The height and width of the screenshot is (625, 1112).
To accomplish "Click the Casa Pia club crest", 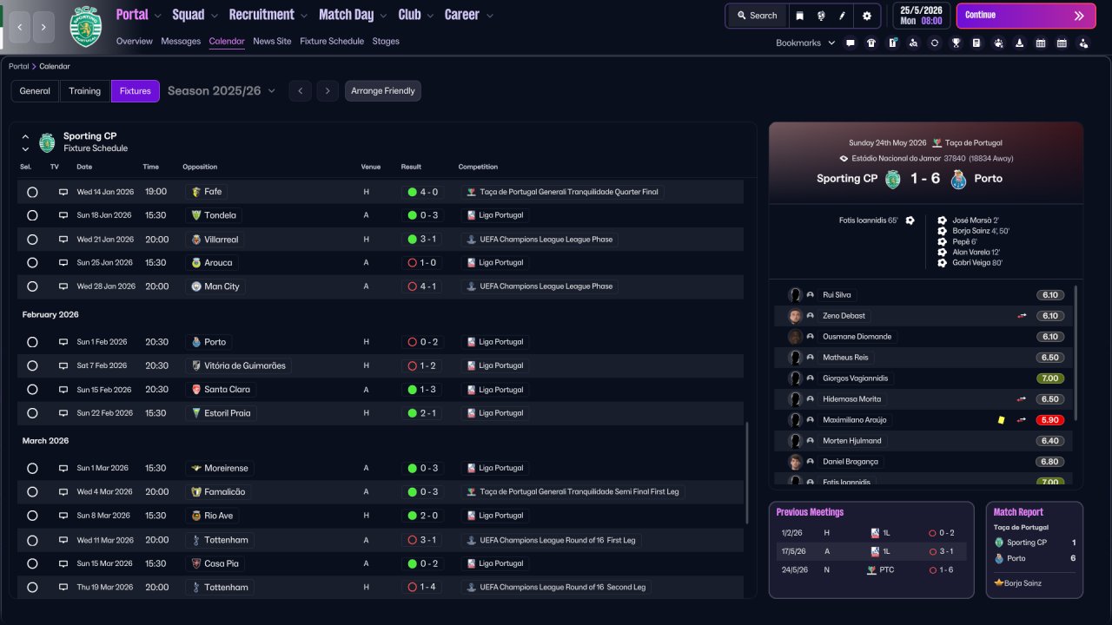I will point(196,563).
